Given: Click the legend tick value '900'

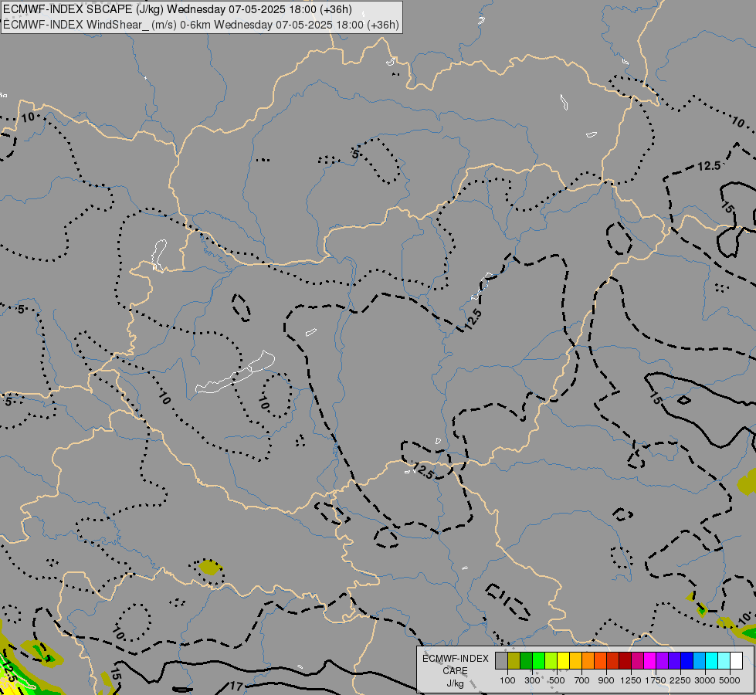Looking at the screenshot, I should click(x=606, y=680).
